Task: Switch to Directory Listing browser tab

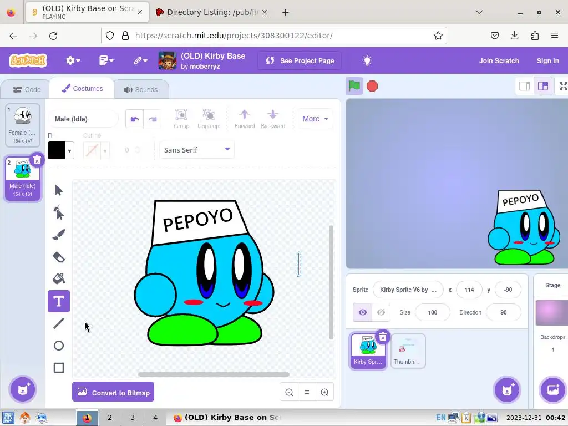Action: pyautogui.click(x=212, y=12)
